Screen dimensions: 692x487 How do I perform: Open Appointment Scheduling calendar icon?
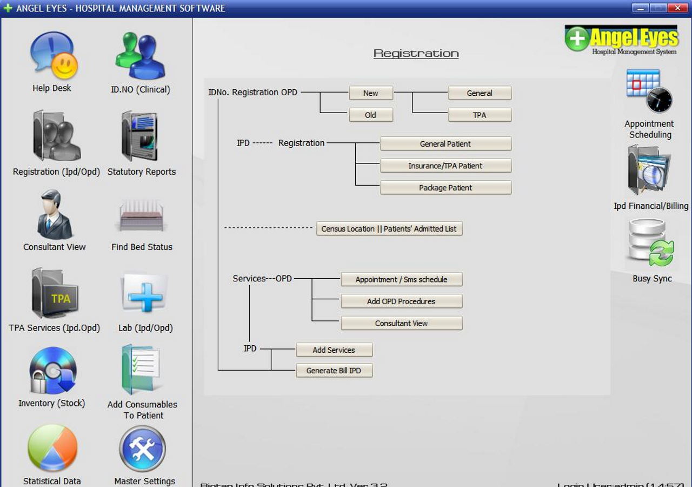649,91
